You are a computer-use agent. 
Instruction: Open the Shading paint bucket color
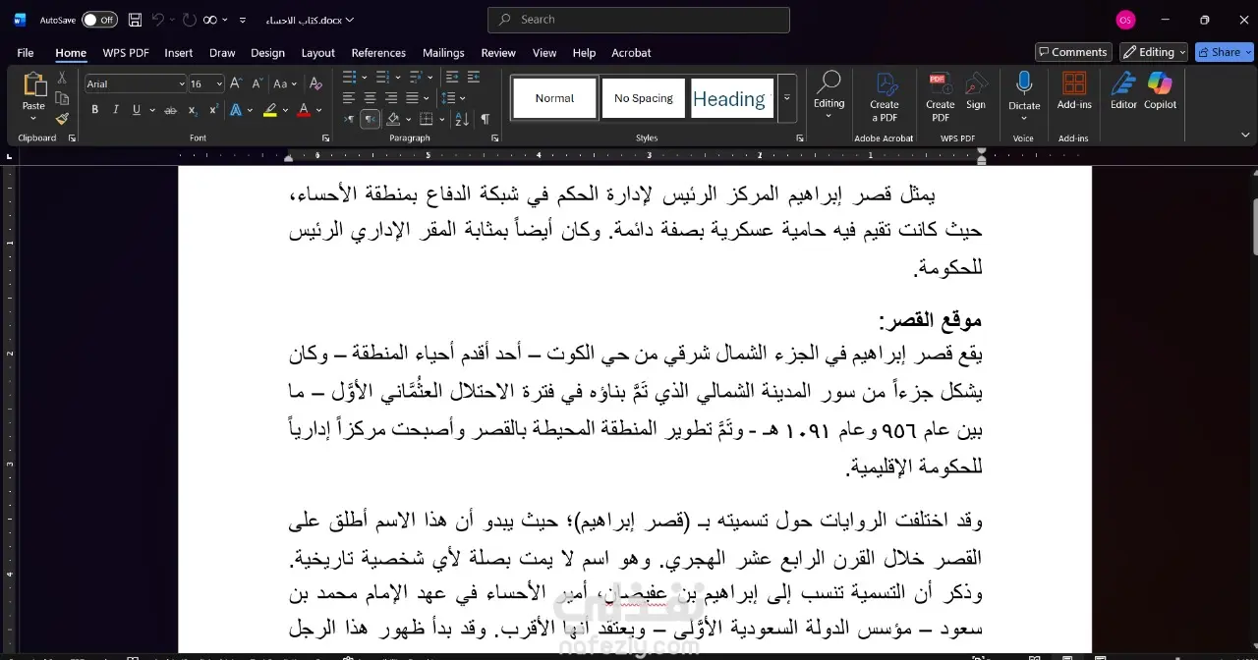[x=393, y=119]
